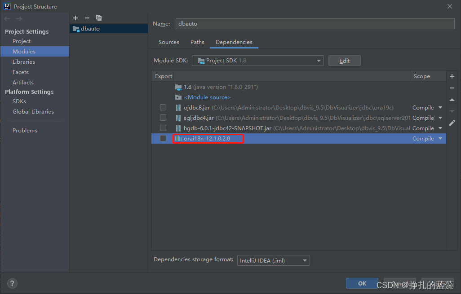
Task: Select the ojdbc8.jar dependency row
Action: (299, 108)
